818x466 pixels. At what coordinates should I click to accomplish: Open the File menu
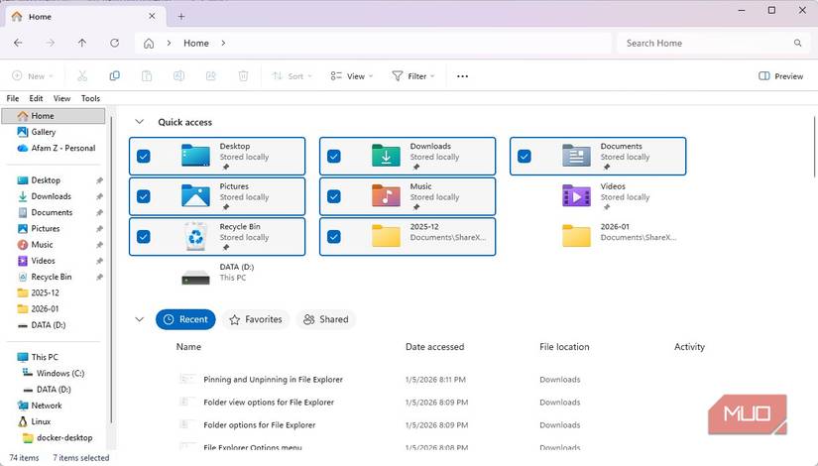click(13, 98)
